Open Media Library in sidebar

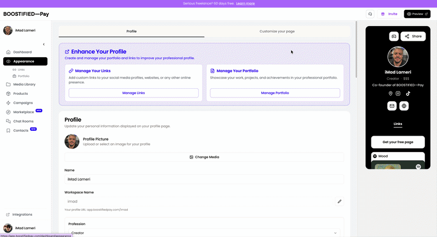tap(25, 84)
